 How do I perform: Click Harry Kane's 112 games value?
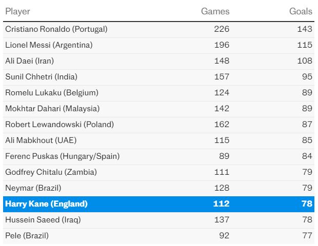coord(221,204)
